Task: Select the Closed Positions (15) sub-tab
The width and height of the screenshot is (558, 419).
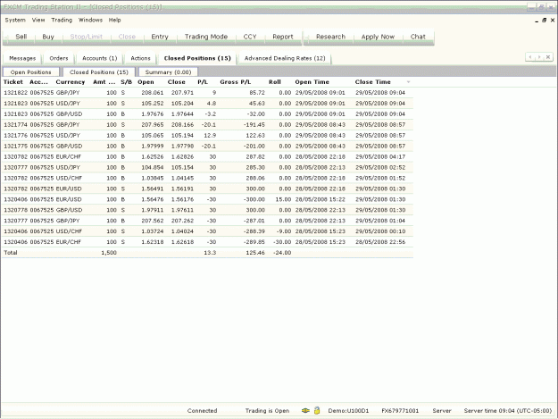Action: tap(99, 72)
